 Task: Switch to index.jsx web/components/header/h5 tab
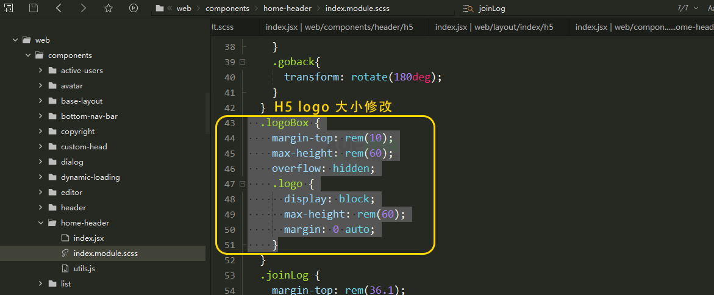click(x=339, y=27)
